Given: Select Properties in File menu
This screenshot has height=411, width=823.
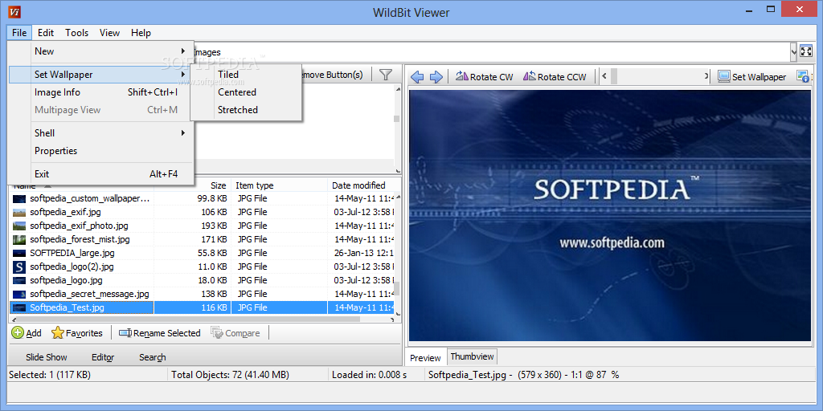Looking at the screenshot, I should 100,151.
